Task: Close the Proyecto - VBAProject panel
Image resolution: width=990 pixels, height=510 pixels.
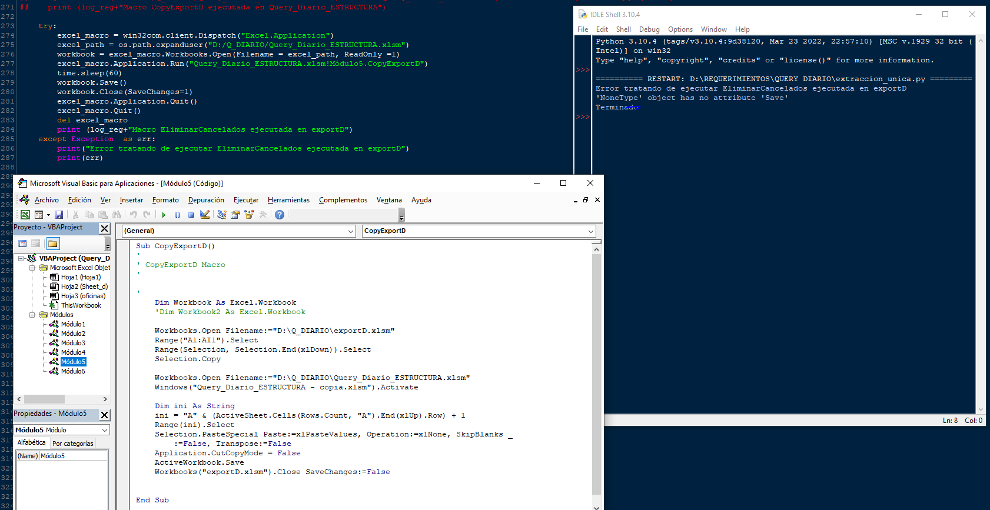Action: pos(104,228)
